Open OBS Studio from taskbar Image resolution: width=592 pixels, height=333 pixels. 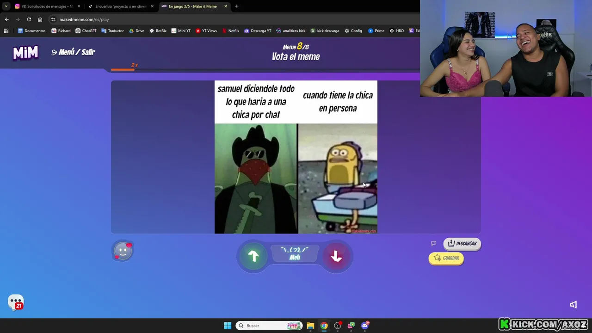338,326
